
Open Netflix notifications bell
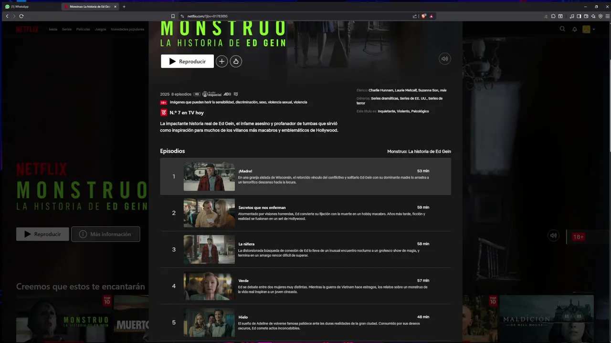575,29
